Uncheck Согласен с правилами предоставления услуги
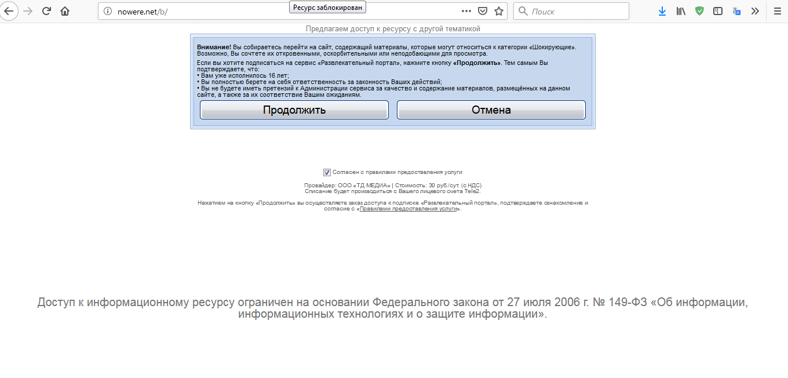The height and width of the screenshot is (378, 788). (327, 172)
